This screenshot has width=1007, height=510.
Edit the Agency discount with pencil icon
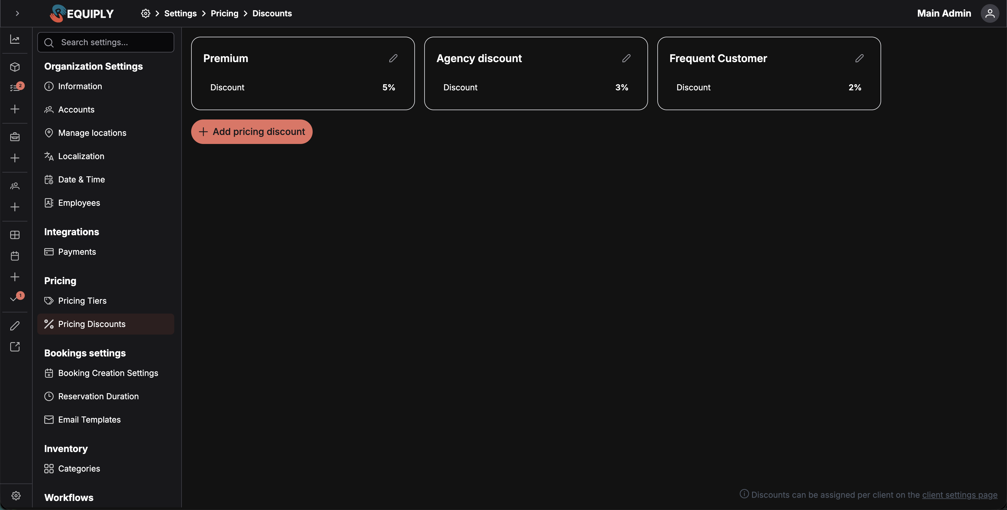(626, 58)
